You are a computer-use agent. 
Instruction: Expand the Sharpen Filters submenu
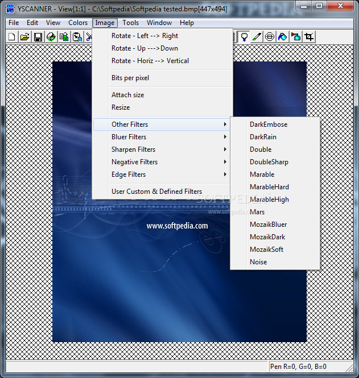(x=162, y=149)
